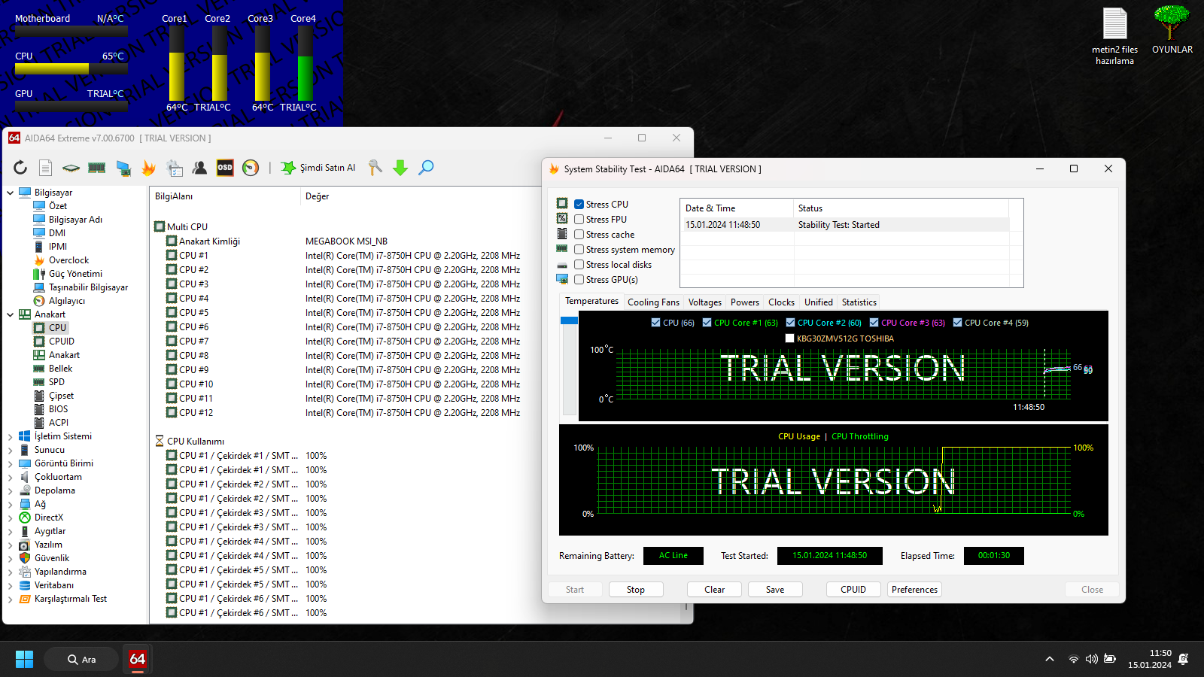Switch to the Powers tab
1204x677 pixels.
(x=745, y=302)
